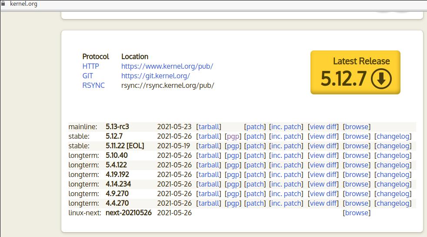Open patch link for longterm 4.4.270
The width and height of the screenshot is (427, 237).
[255, 203]
